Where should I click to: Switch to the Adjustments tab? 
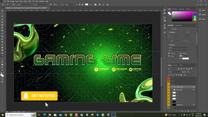(x=178, y=25)
